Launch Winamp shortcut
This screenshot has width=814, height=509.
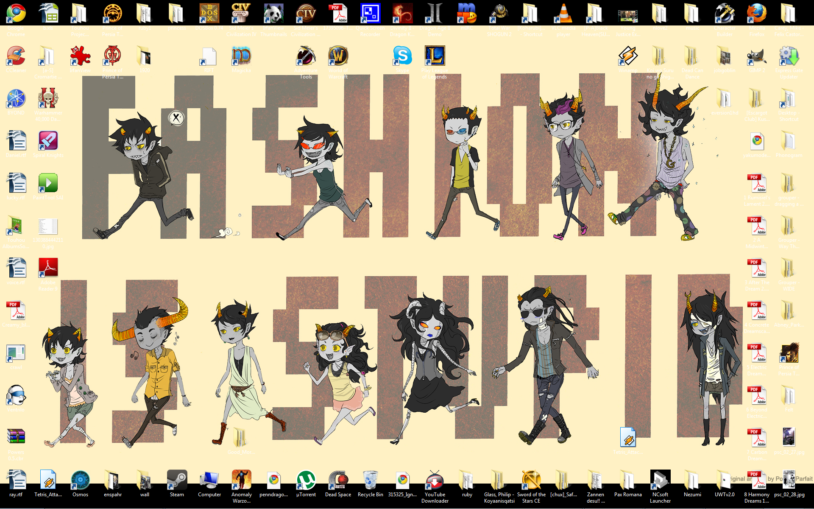[x=628, y=56]
